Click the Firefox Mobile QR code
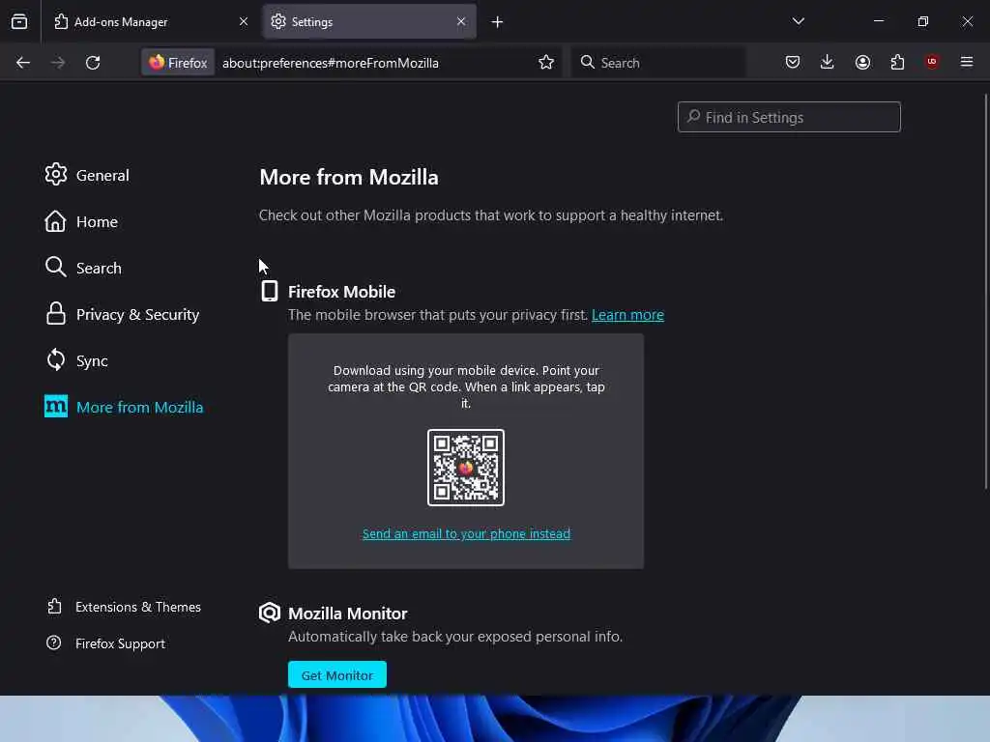 [466, 468]
